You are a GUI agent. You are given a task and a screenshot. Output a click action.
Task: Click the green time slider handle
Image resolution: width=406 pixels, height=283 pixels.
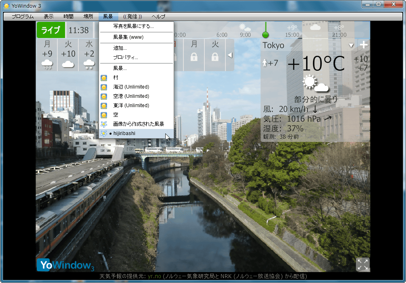point(265,34)
